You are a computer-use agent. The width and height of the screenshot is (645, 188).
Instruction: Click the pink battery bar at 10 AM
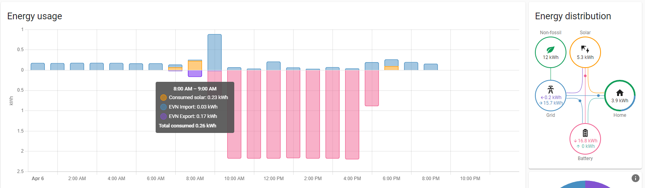pyautogui.click(x=234, y=114)
